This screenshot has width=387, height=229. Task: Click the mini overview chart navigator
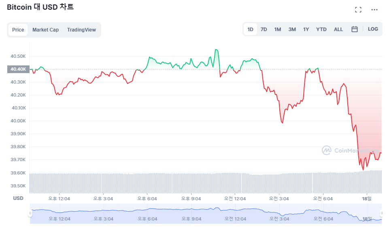pos(202,214)
